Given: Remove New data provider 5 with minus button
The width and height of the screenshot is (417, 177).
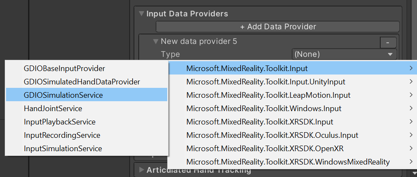Looking at the screenshot, I should pos(388,42).
